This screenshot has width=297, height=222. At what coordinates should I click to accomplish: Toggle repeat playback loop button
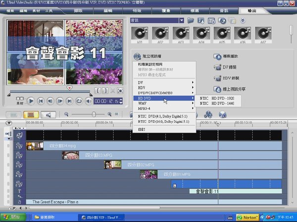coord(79,101)
